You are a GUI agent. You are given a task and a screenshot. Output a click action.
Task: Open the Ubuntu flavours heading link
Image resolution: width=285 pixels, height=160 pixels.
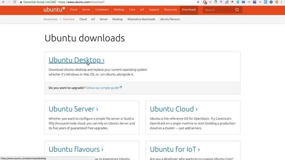tap(76, 149)
